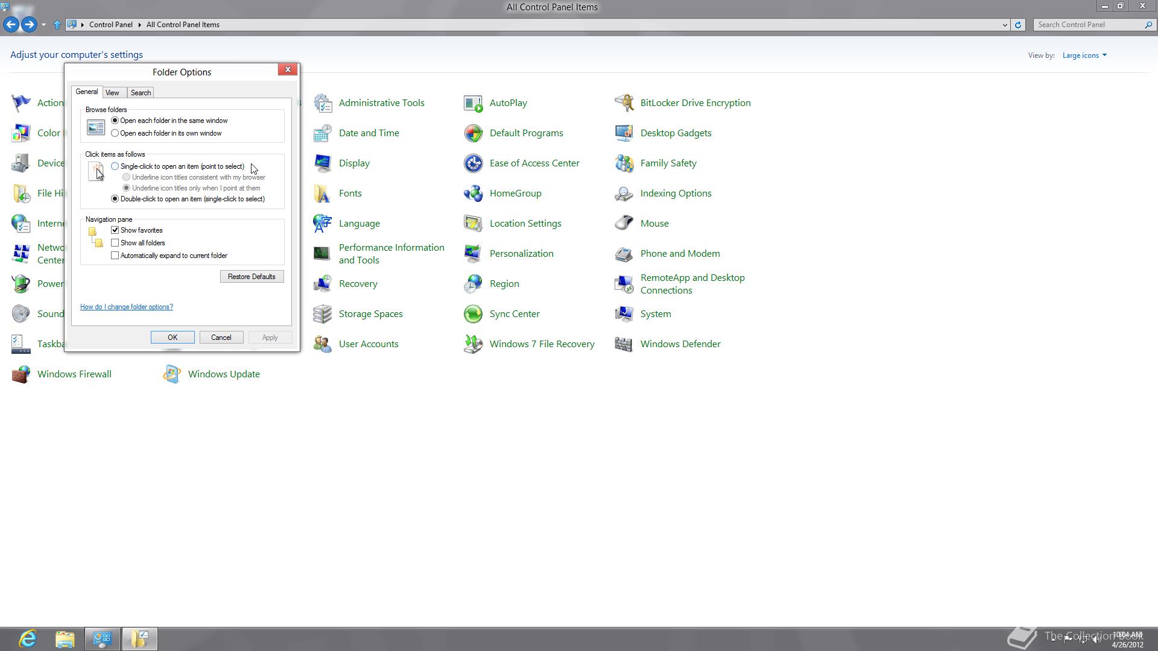Screen dimensions: 1158x651
Task: Select Folder Options taskbar button
Action: [140, 639]
